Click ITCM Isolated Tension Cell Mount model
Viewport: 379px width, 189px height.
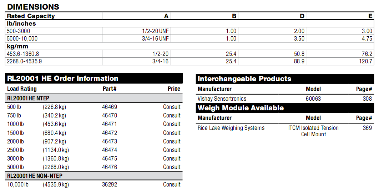pyautogui.click(x=313, y=131)
